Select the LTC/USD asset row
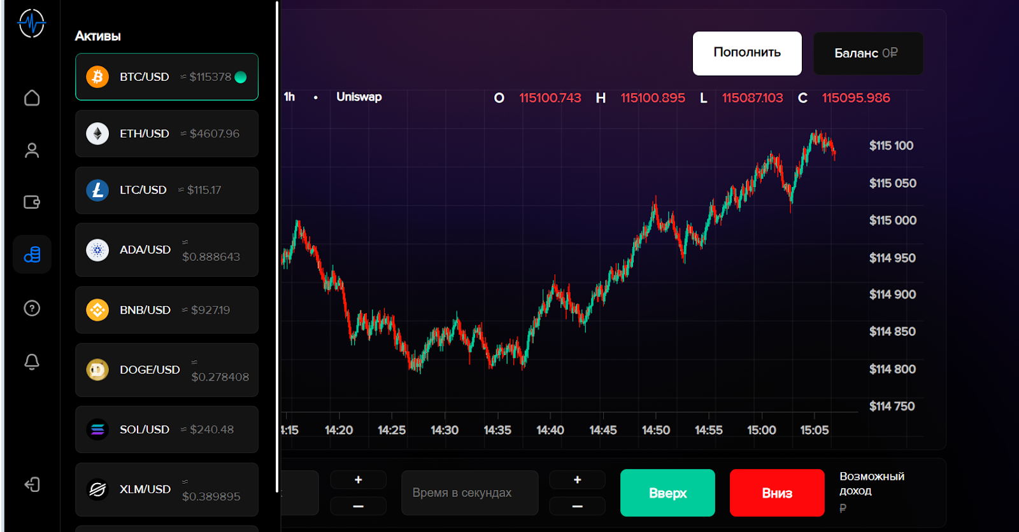 pyautogui.click(x=167, y=190)
